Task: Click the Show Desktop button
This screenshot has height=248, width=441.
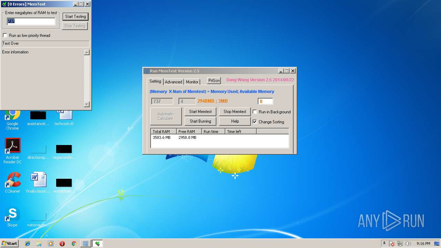Action: [437, 244]
